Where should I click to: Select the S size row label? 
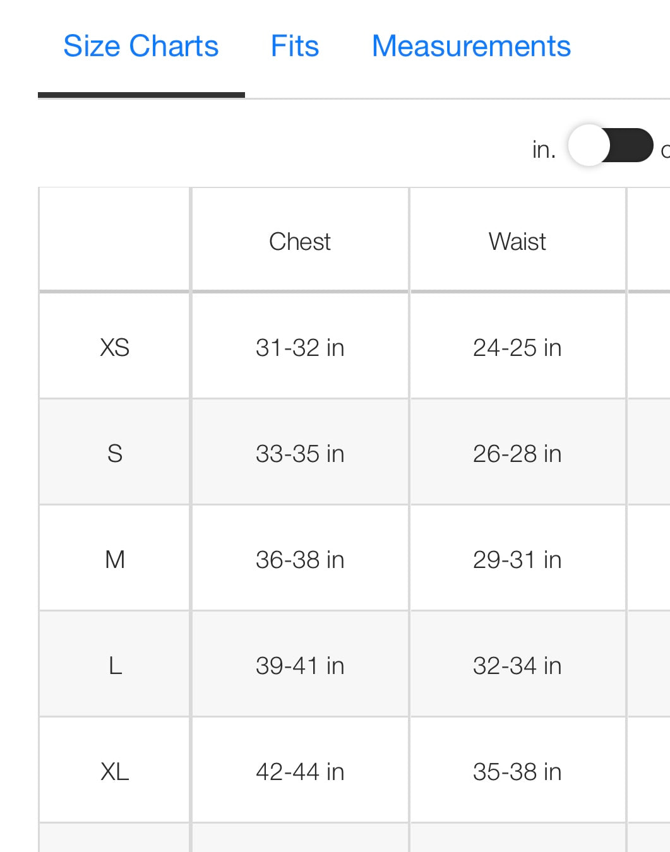pyautogui.click(x=114, y=454)
